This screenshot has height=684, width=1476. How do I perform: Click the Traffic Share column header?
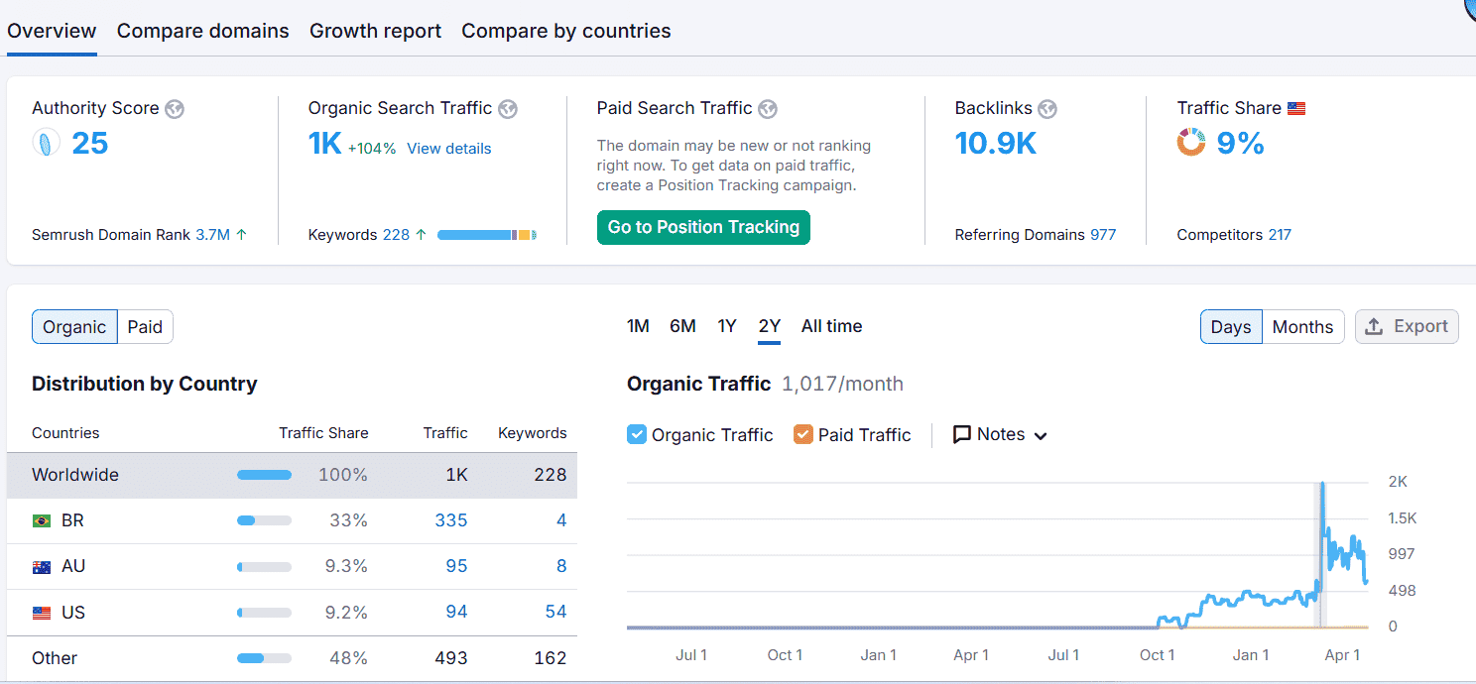click(x=323, y=433)
